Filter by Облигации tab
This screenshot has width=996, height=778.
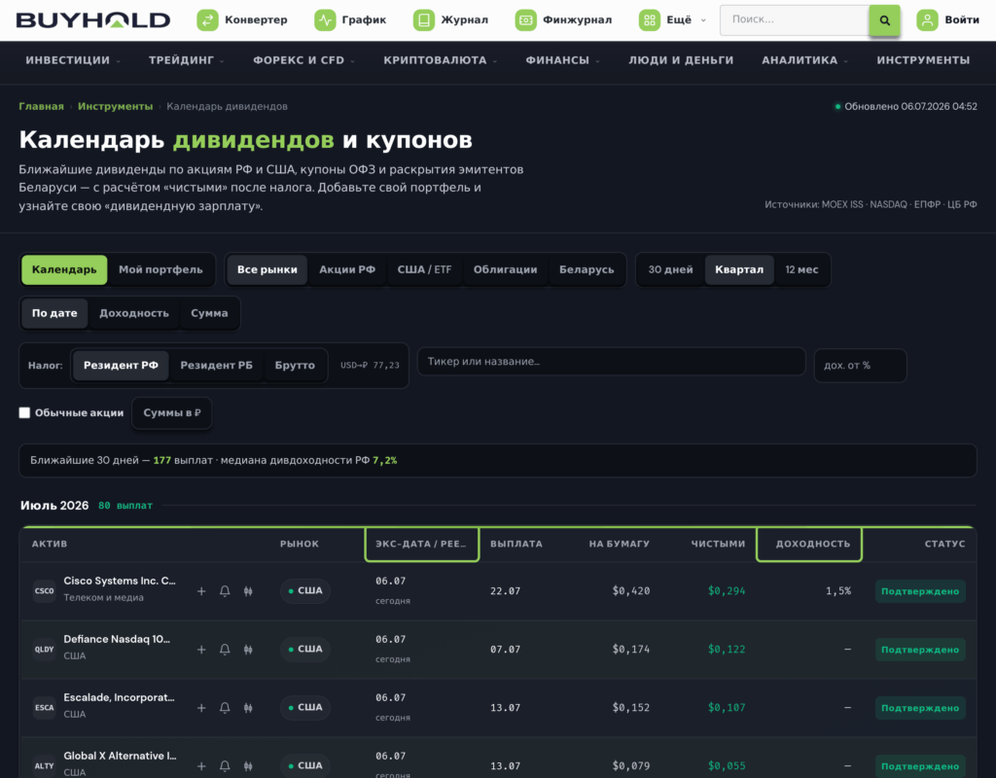coord(506,270)
